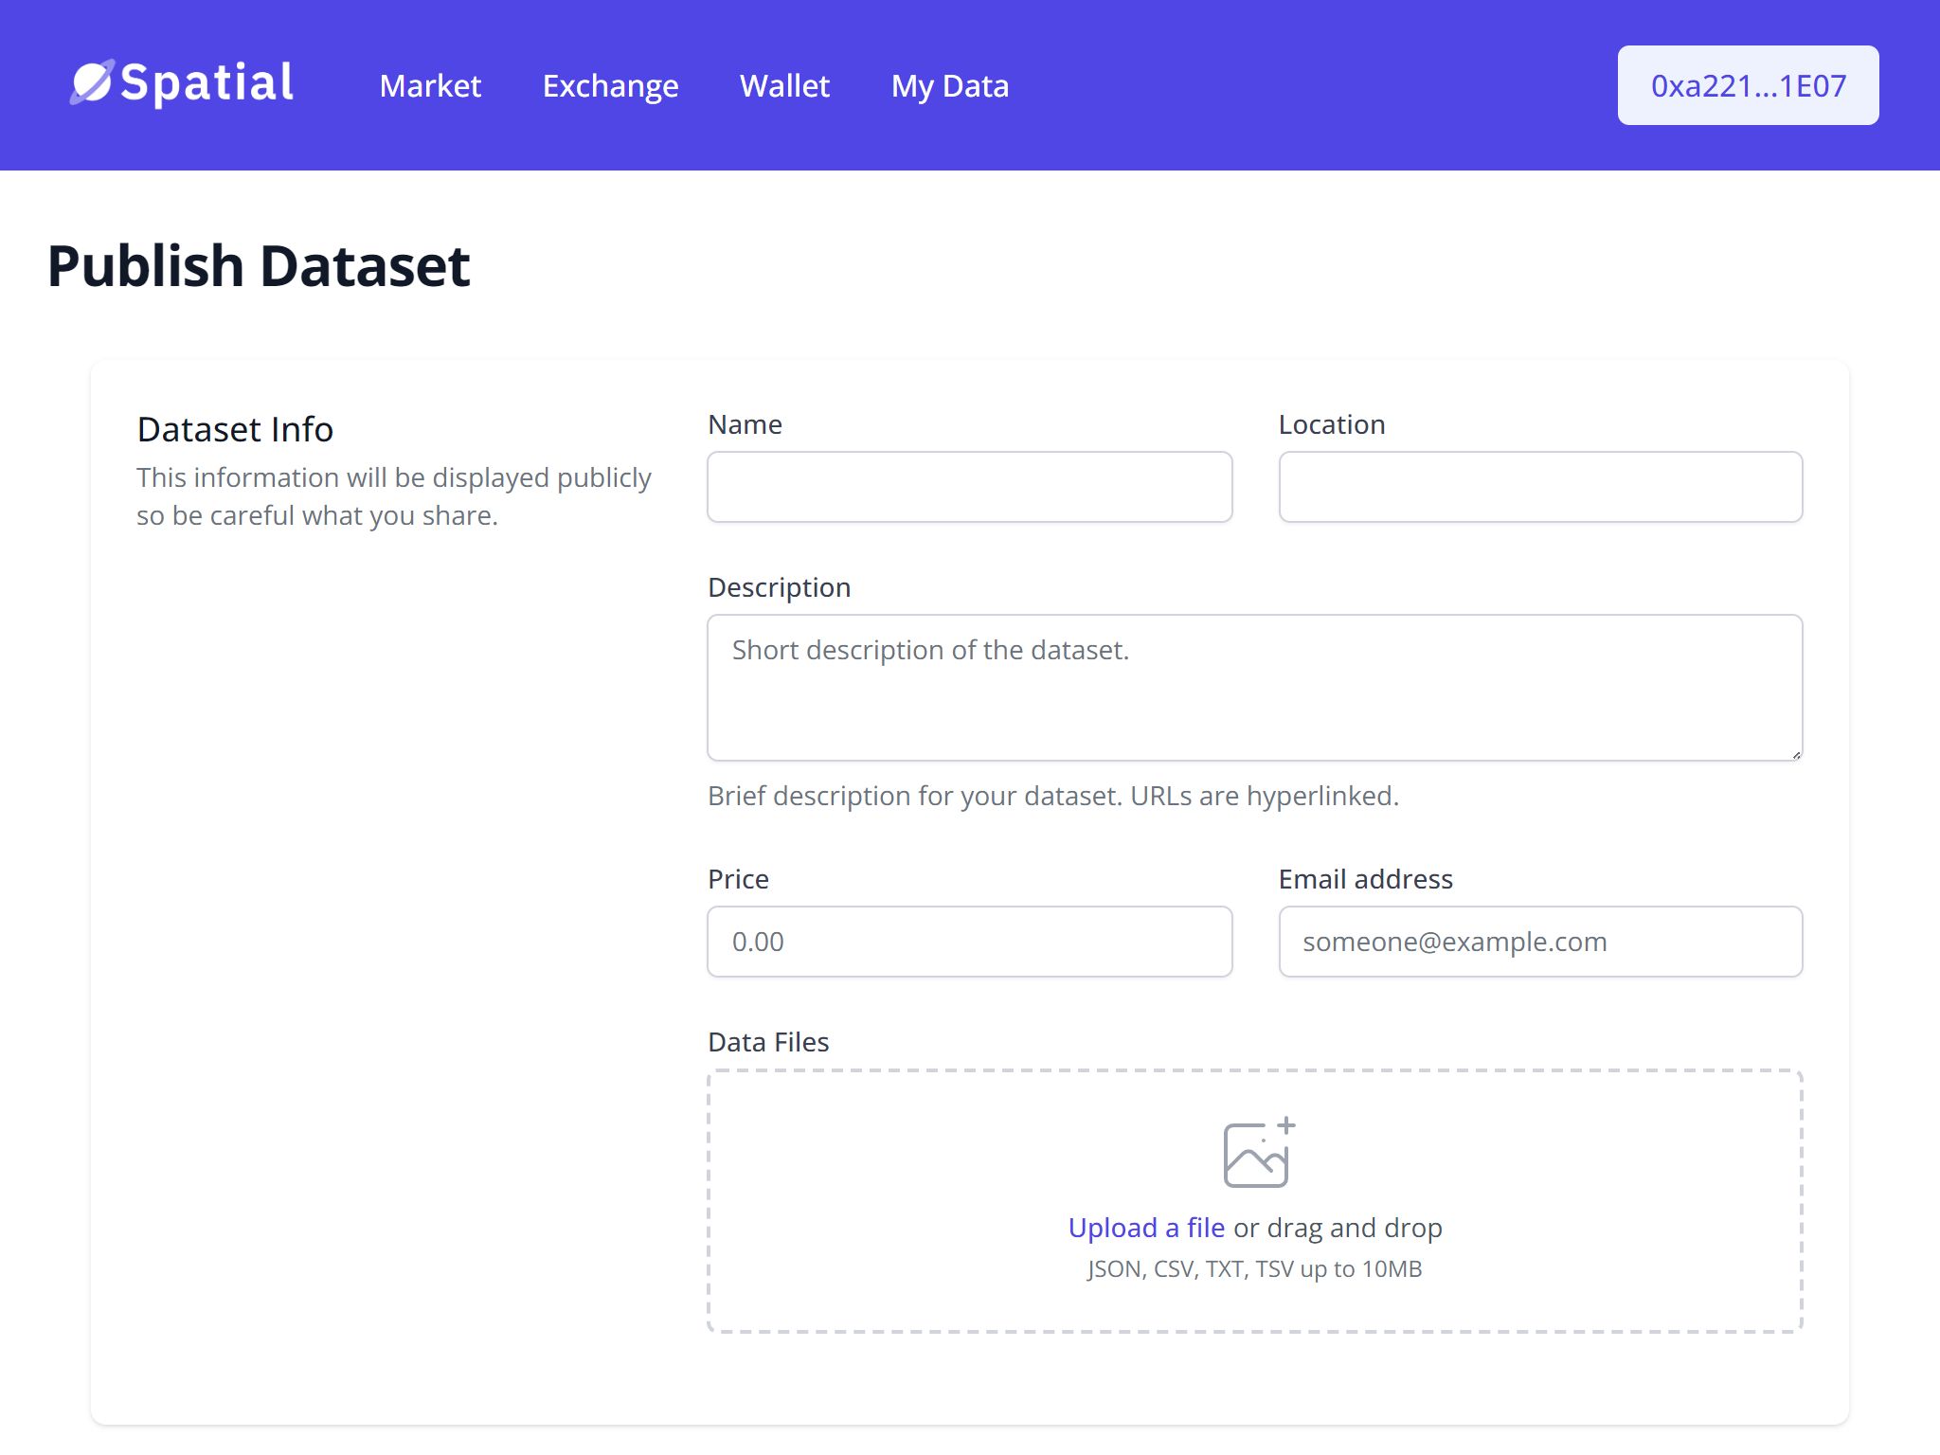Image resolution: width=1940 pixels, height=1455 pixels.
Task: Click the Description field label
Action: tap(779, 587)
